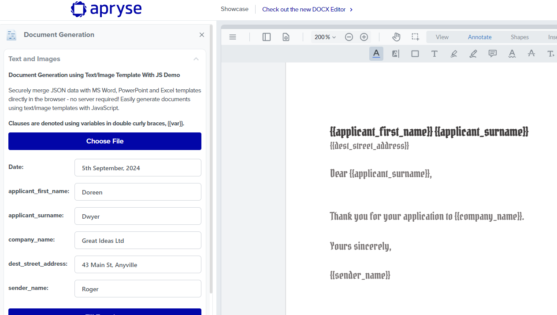Choose the rectangle annotation tool
This screenshot has width=557, height=315.
click(x=415, y=53)
